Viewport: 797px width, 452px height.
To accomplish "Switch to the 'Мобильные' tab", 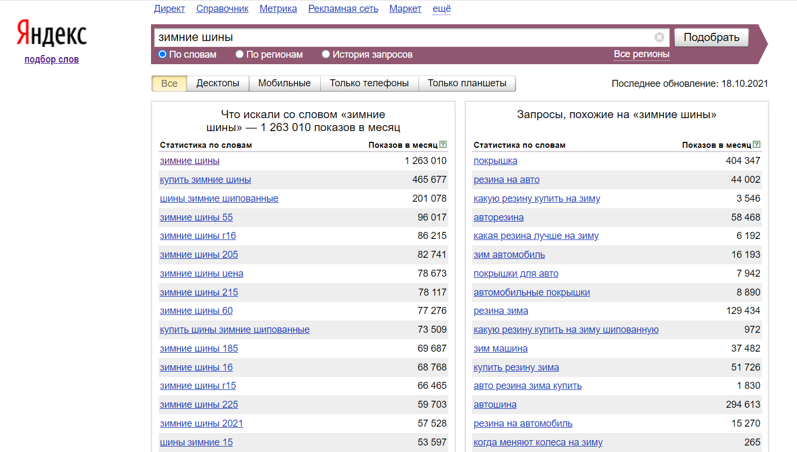I will [x=284, y=84].
